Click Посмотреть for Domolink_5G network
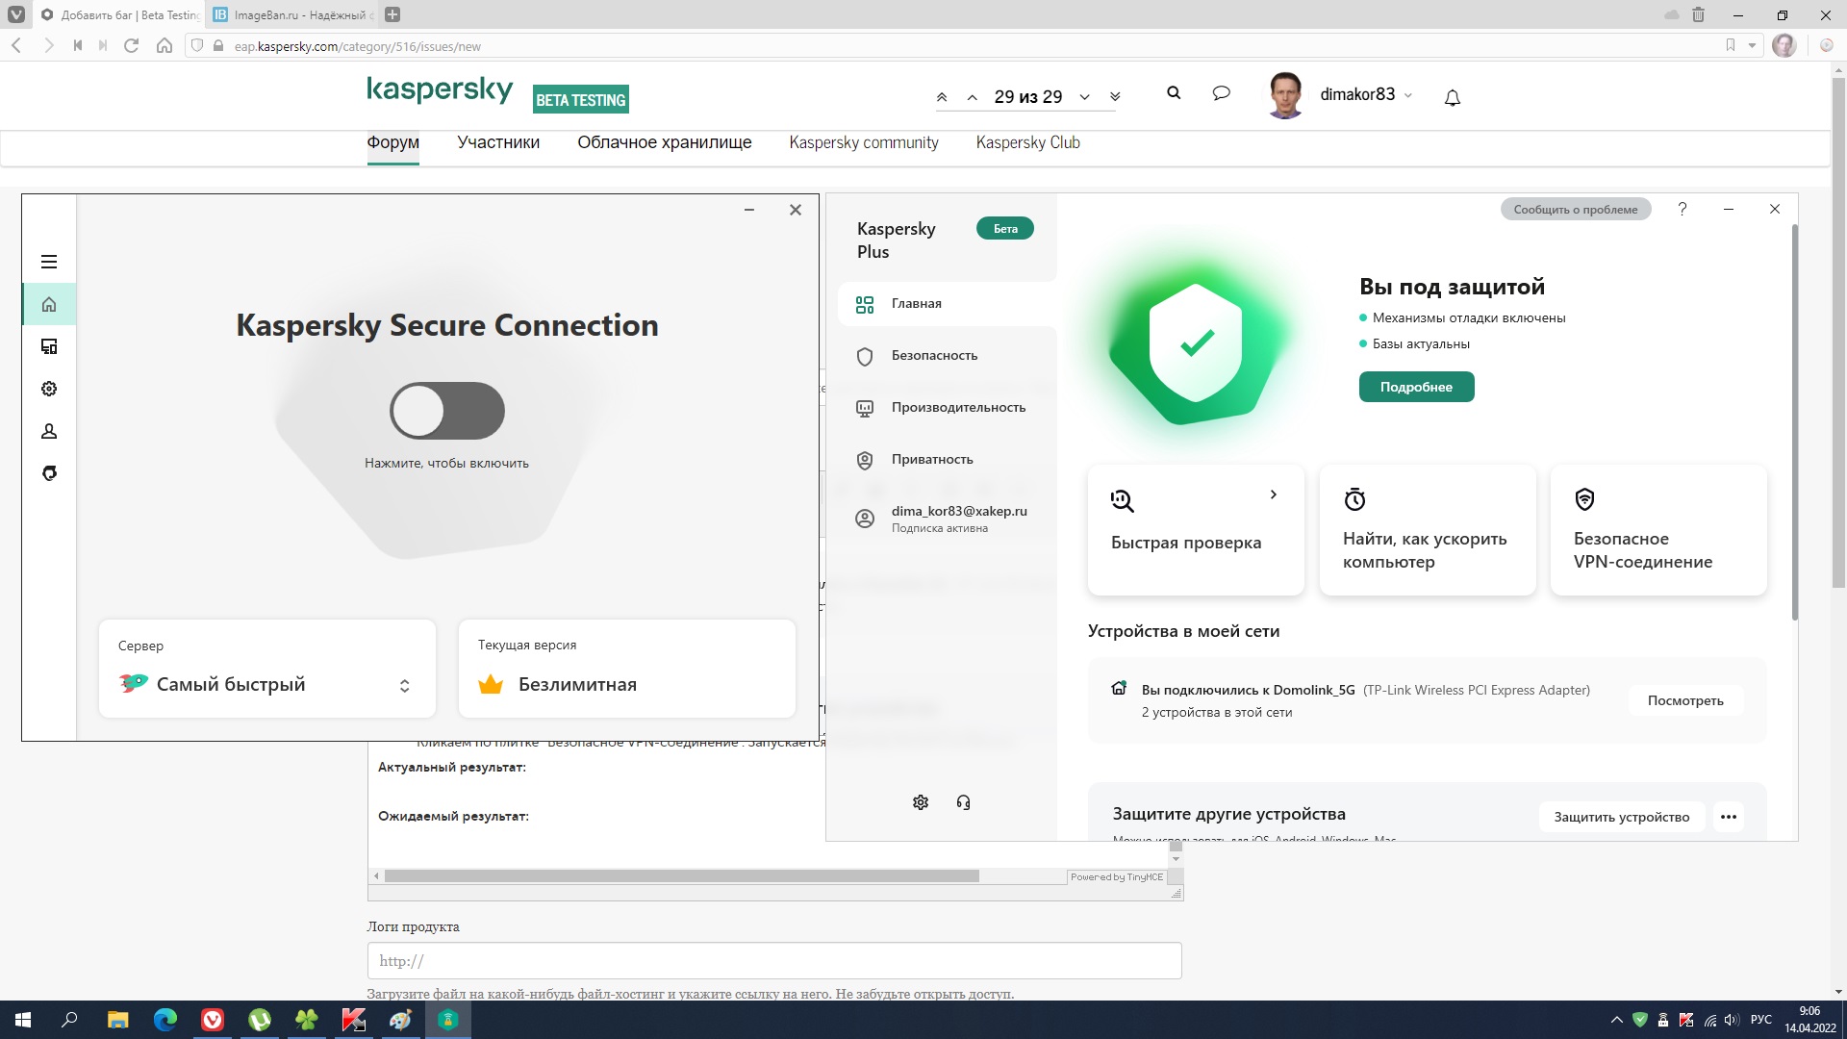 tap(1685, 700)
